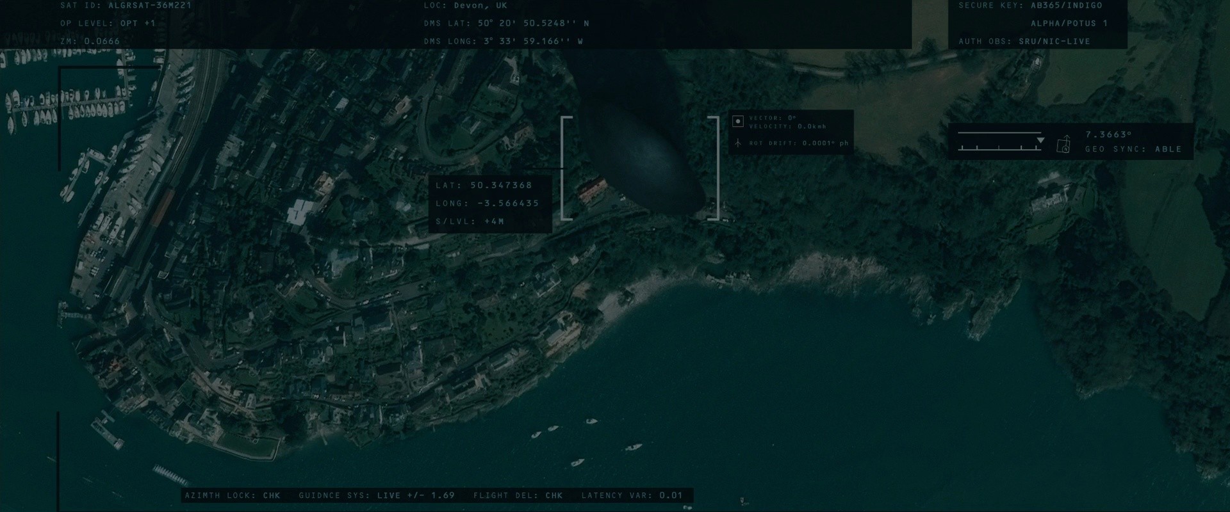Click the LONG: -3.566435 target readout
The width and height of the screenshot is (1230, 512).
point(488,203)
